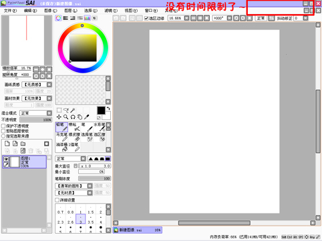
Task: Open the 滤镜 menu
Action: [x=111, y=11]
